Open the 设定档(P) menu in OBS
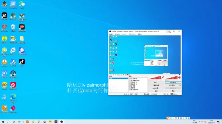Viewport: 222px width, 124px height. [x=124, y=34]
